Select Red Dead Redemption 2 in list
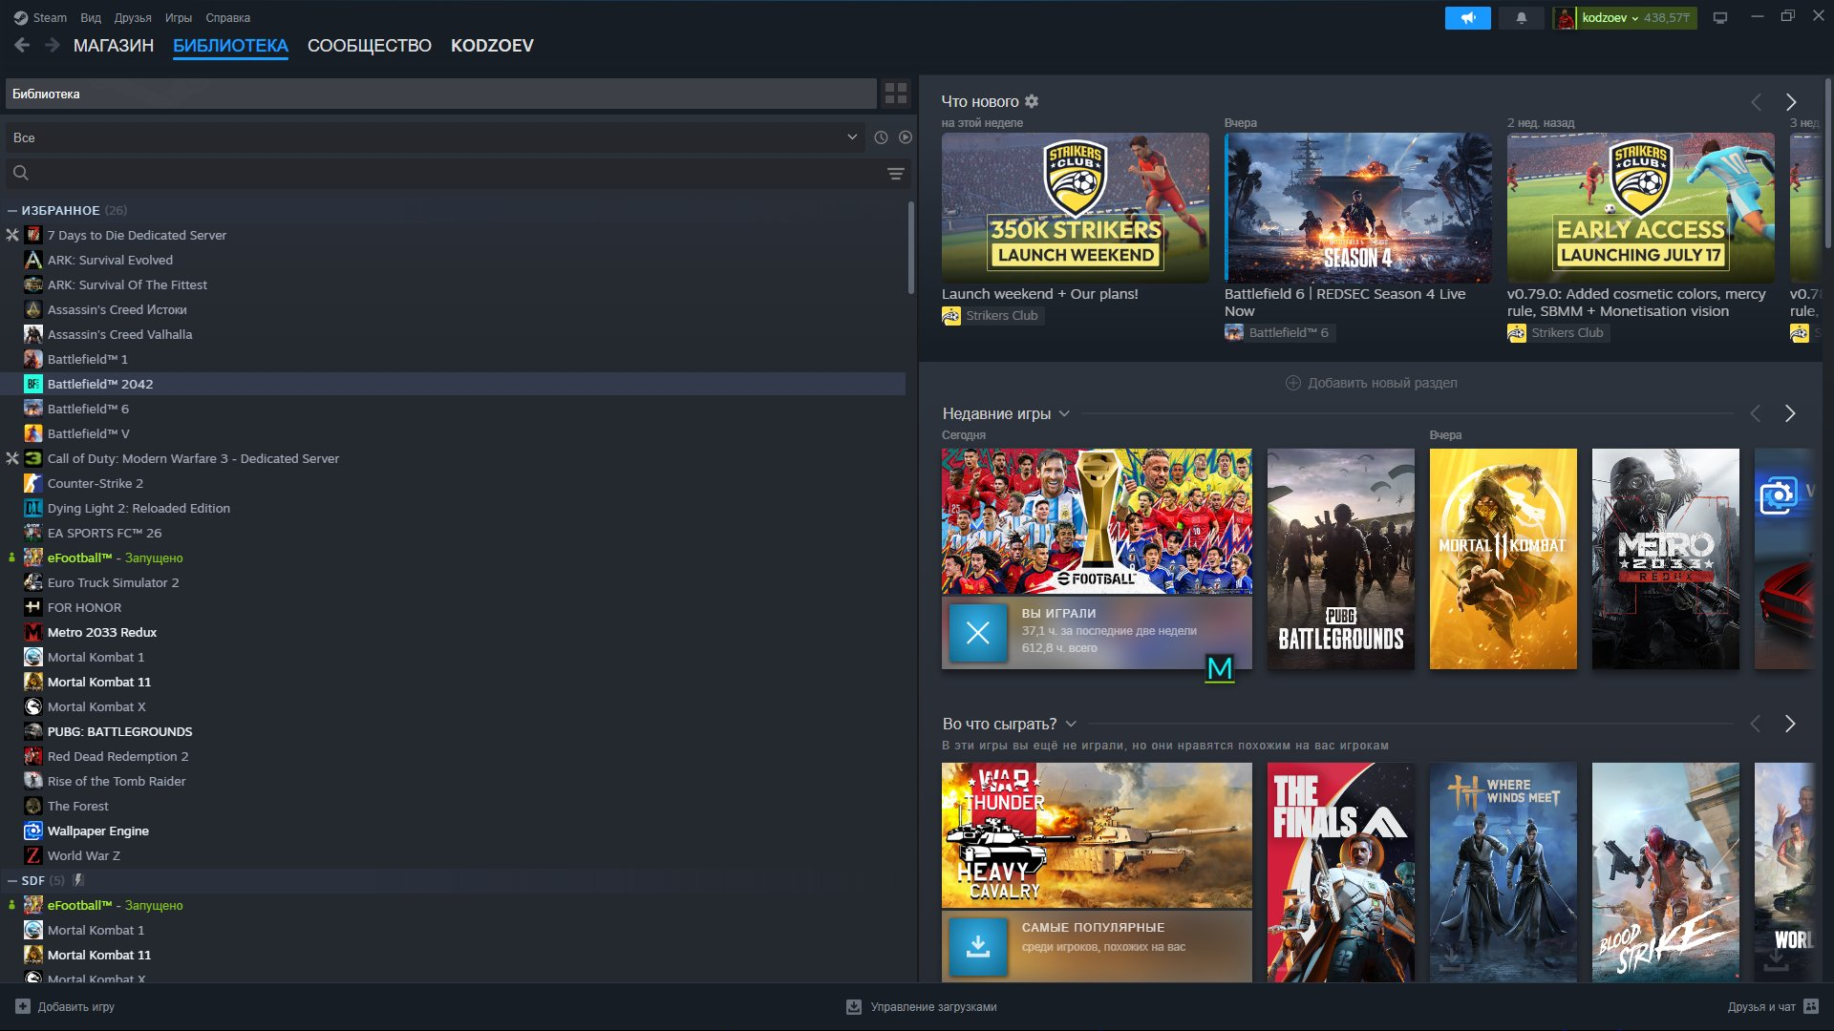The width and height of the screenshot is (1834, 1031). [x=117, y=756]
